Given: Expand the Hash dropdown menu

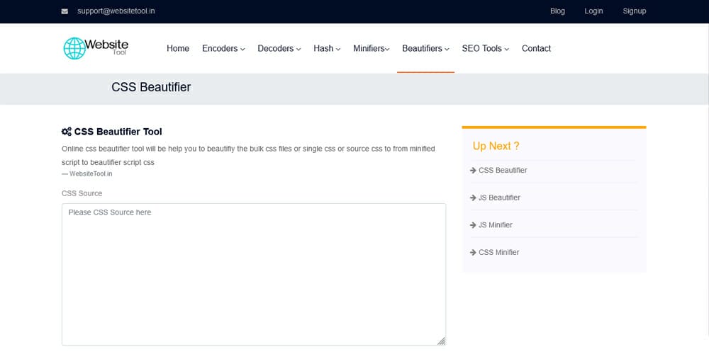Looking at the screenshot, I should click(327, 49).
